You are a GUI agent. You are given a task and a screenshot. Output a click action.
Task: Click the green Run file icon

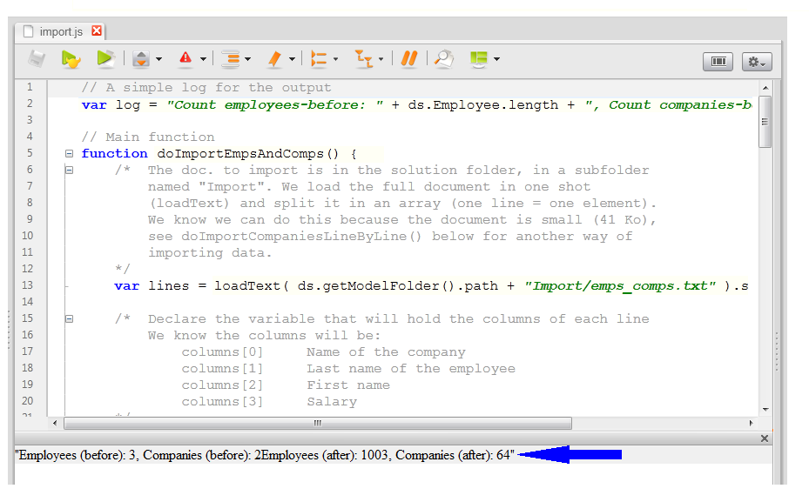coord(105,59)
